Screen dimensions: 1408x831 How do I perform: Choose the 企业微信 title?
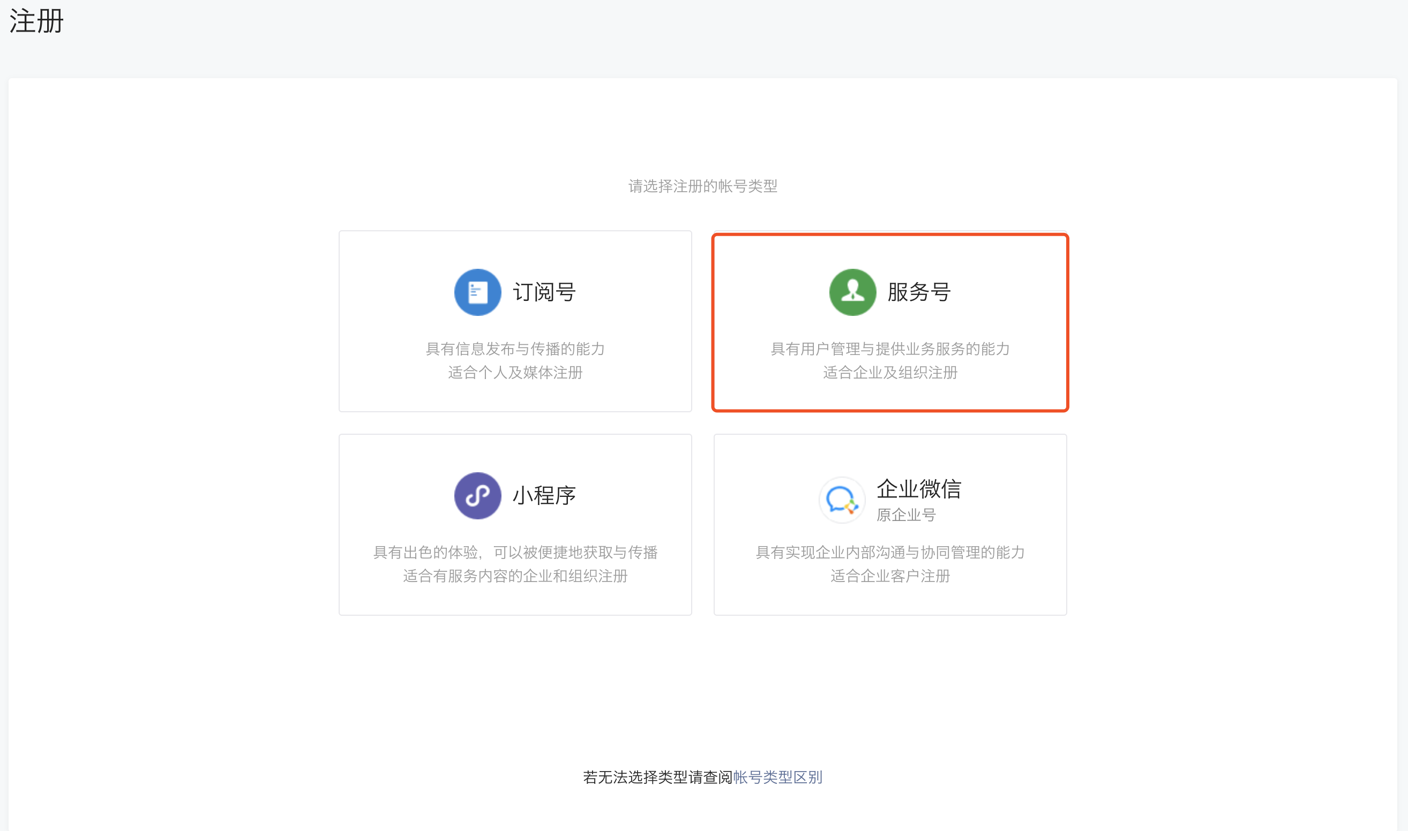[x=919, y=489]
